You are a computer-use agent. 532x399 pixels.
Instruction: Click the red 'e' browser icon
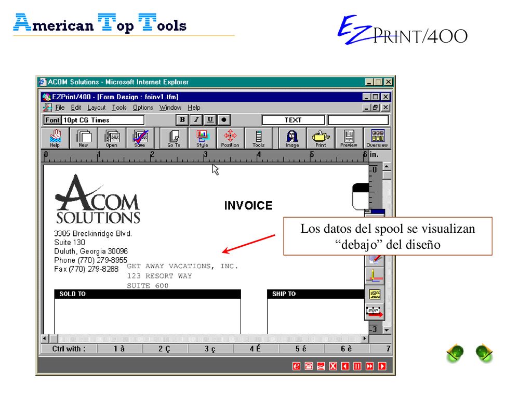[296, 366]
